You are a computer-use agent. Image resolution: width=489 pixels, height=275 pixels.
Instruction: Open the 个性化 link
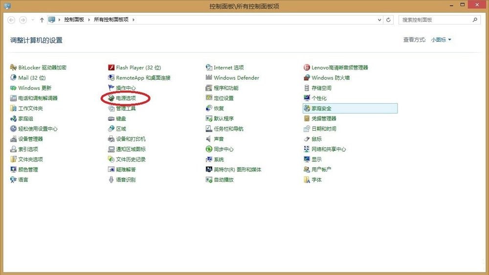[x=319, y=98]
